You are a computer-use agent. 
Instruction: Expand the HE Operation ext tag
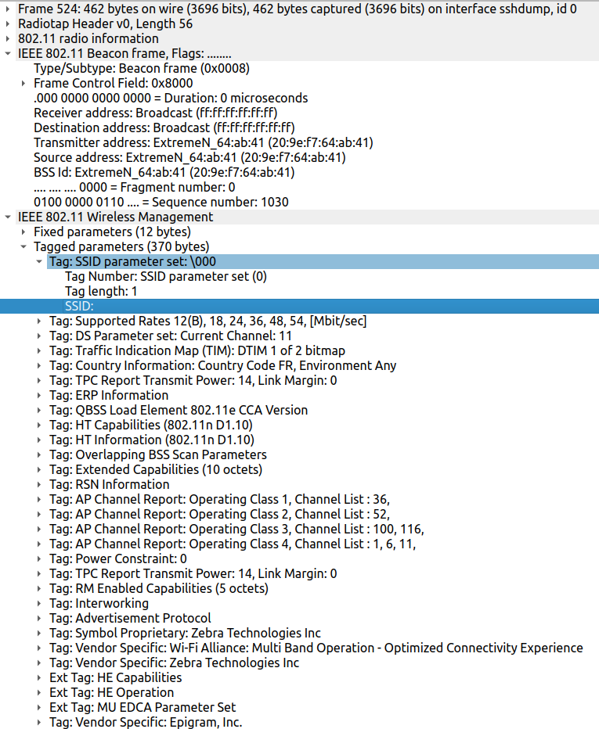39,693
